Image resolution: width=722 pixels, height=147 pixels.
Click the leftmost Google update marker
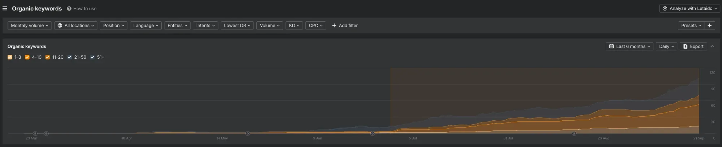(x=35, y=134)
